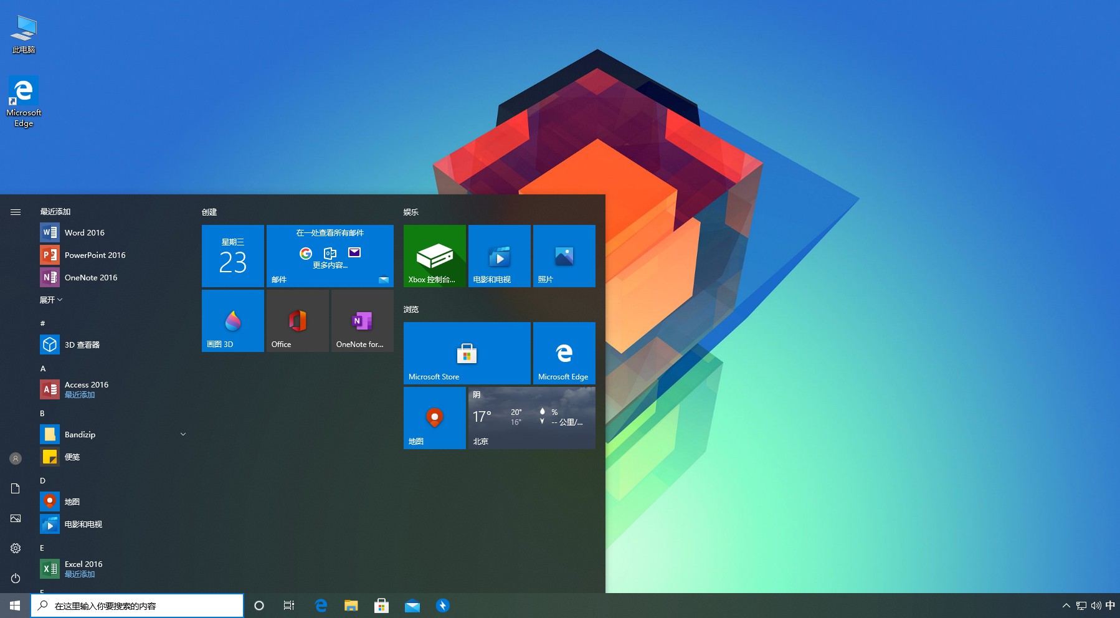Image resolution: width=1120 pixels, height=618 pixels.
Task: Toggle the Start hamburger menu
Action: [16, 212]
